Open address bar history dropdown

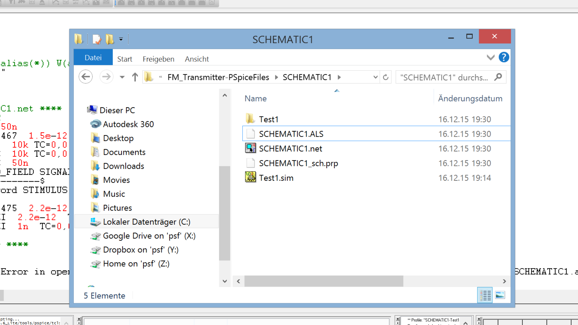[375, 77]
